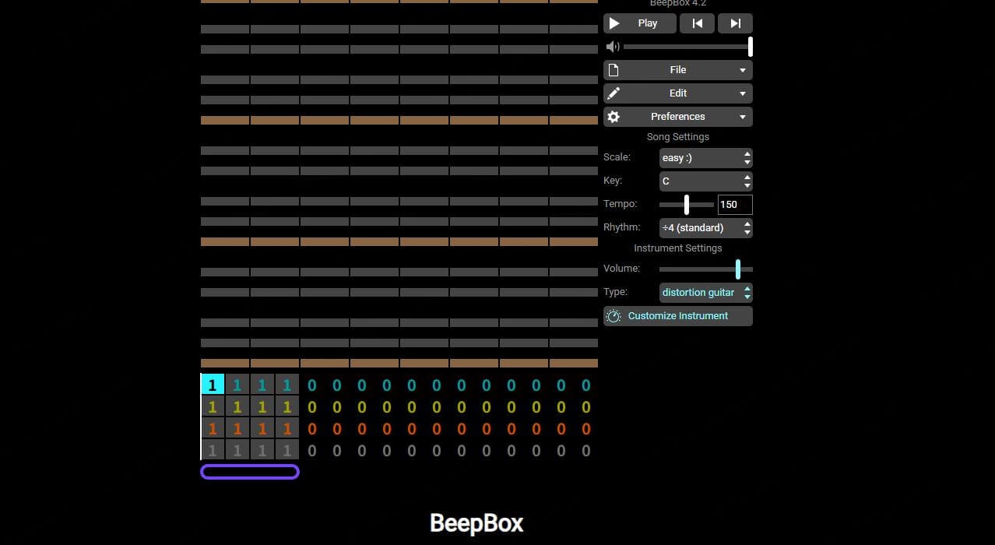Screen dimensions: 995x545
Task: Open the Edit menu
Action: point(678,93)
